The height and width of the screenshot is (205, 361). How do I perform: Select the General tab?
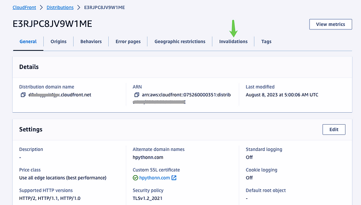coord(28,42)
